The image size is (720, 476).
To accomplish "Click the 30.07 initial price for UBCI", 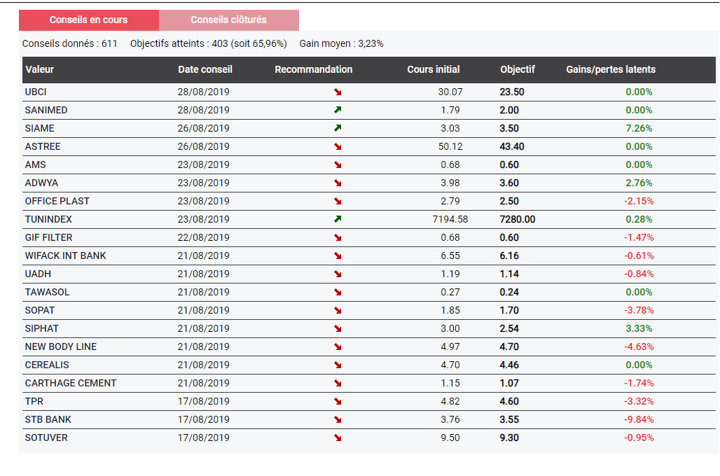I will coord(450,92).
